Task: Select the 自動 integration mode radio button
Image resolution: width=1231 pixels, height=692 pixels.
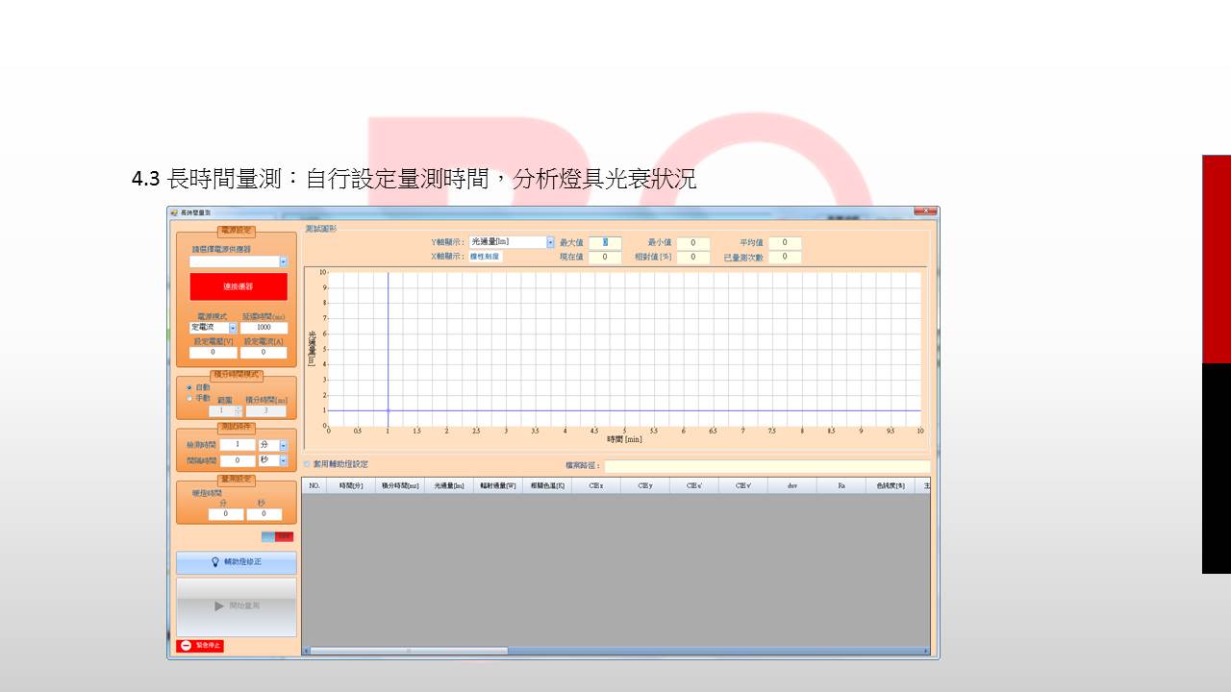Action: point(188,387)
